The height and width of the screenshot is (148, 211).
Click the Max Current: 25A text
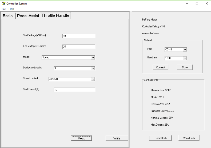click(x=160, y=125)
